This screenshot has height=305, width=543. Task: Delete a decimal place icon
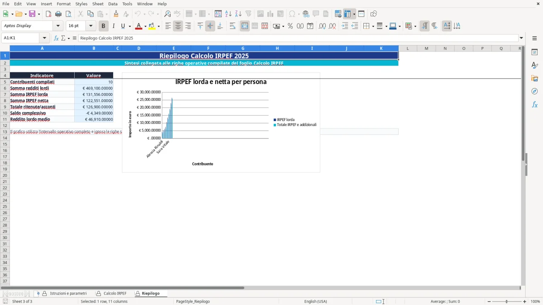click(x=332, y=26)
